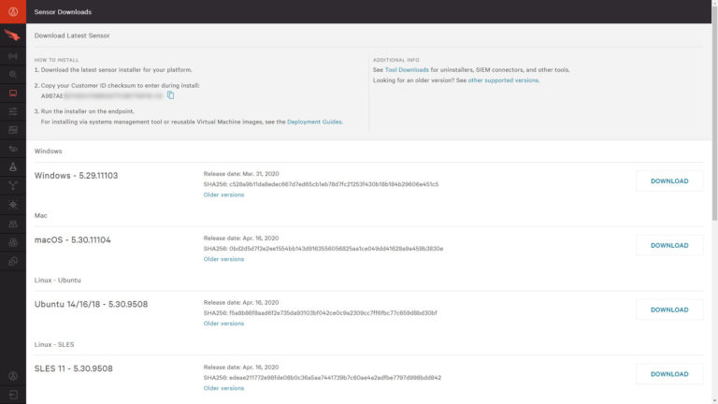Download the Windows 5.29.11103 sensor
The width and height of the screenshot is (718, 404).
(x=669, y=181)
